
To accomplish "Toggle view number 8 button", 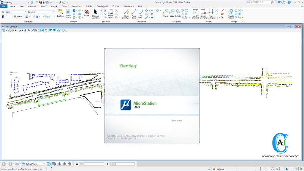I will [71, 164].
